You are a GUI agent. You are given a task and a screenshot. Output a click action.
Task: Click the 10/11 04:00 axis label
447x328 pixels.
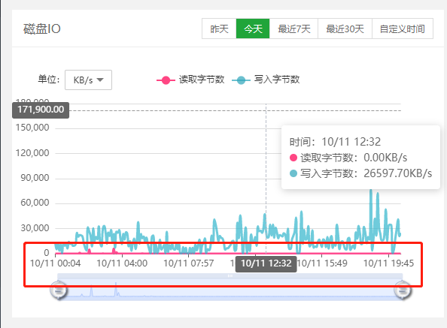[x=122, y=263]
